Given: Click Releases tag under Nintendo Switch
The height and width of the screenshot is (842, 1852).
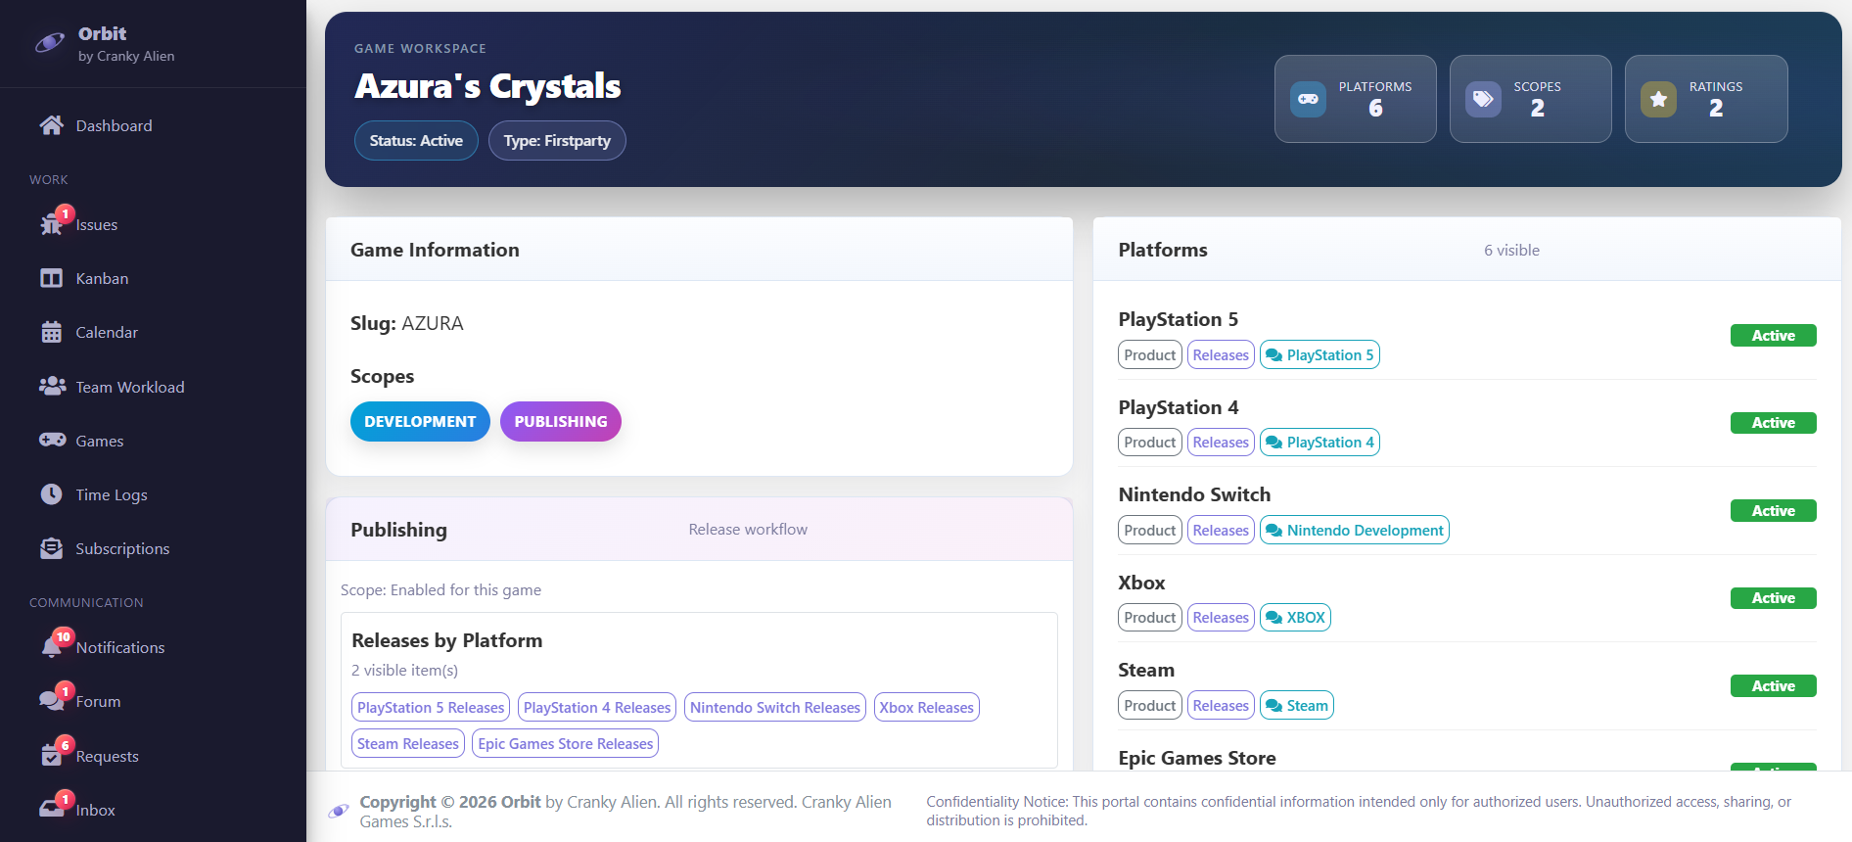Looking at the screenshot, I should (x=1221, y=530).
